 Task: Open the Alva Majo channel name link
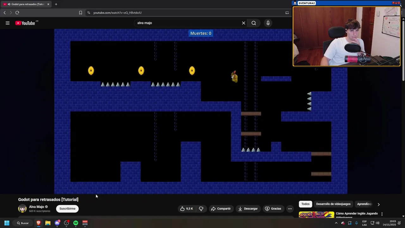pos(37,207)
